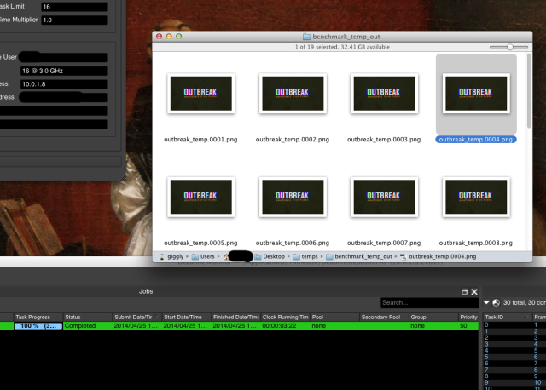This screenshot has width=546, height=390.
Task: Click the outbreak_temp.0004.png selected thumbnail
Action: click(476, 93)
